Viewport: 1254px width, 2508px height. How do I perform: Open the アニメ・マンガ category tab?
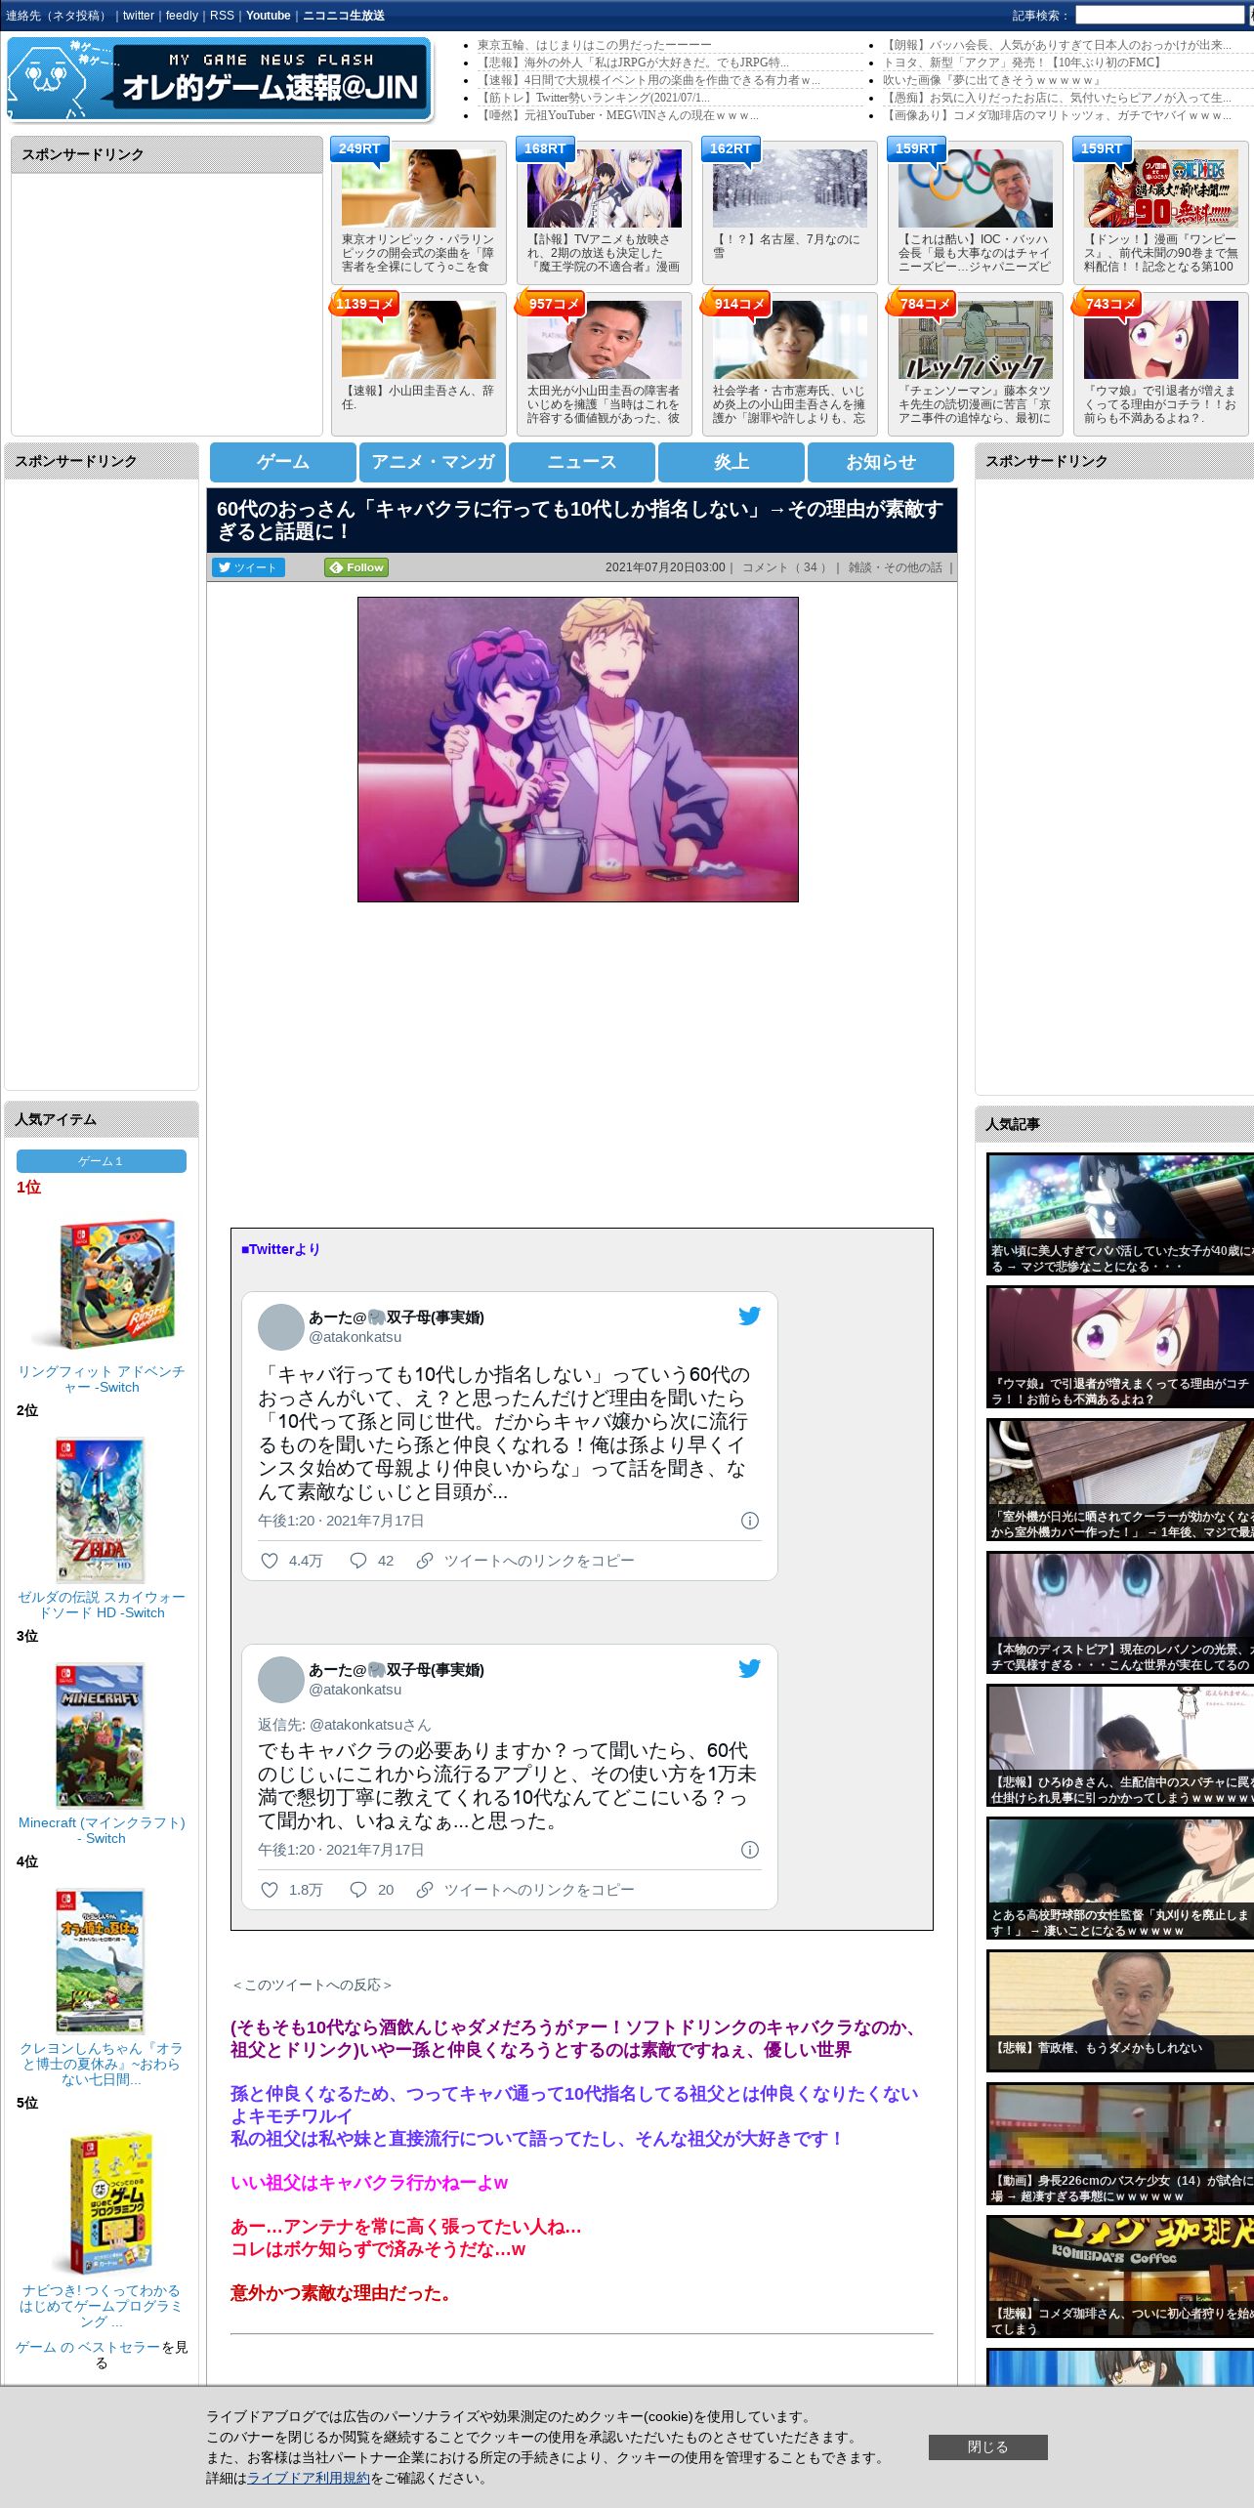click(x=433, y=462)
